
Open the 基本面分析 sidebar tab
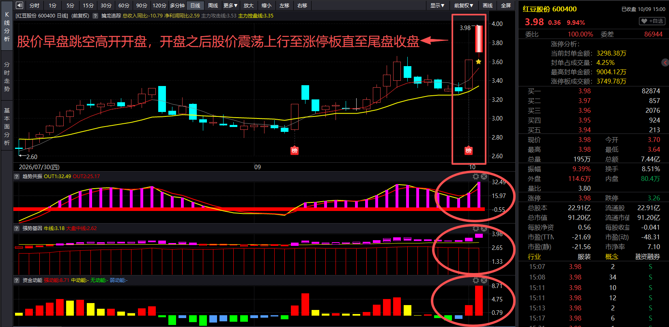tap(7, 126)
